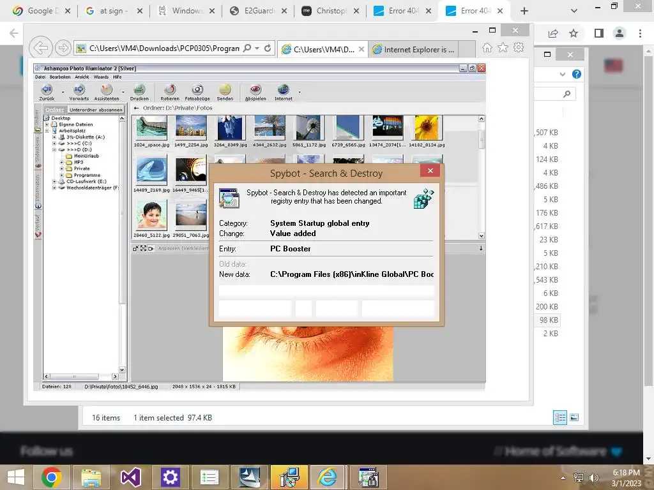
Task: Open Visual Studio from the taskbar
Action: pos(130,477)
